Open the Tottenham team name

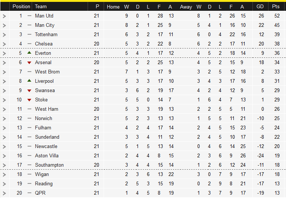46,34
